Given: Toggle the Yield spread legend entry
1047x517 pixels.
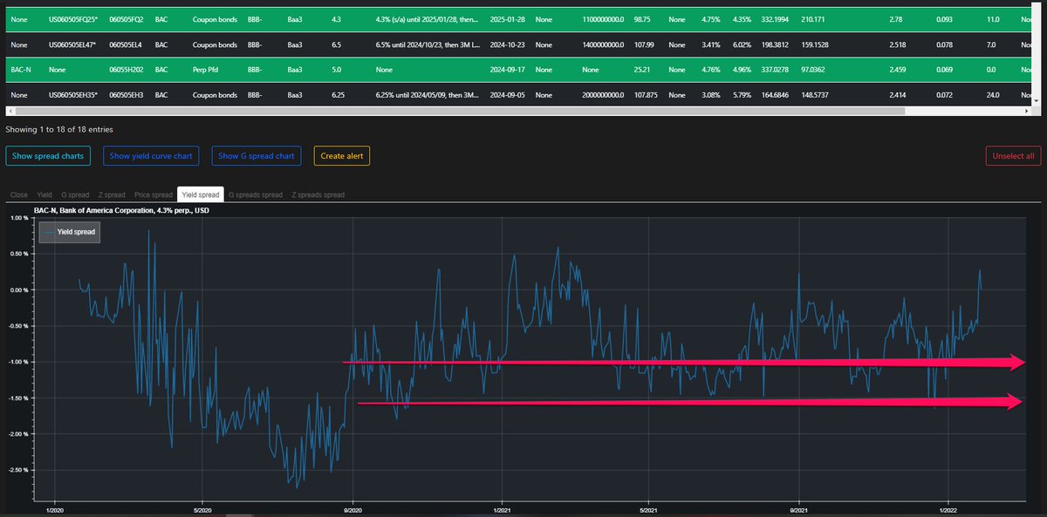Looking at the screenshot, I should click(x=70, y=232).
